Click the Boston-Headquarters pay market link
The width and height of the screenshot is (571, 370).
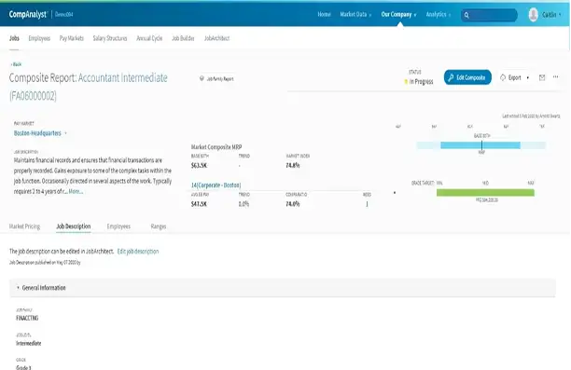pos(37,133)
